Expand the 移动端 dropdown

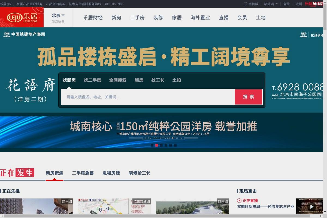pos(271,4)
